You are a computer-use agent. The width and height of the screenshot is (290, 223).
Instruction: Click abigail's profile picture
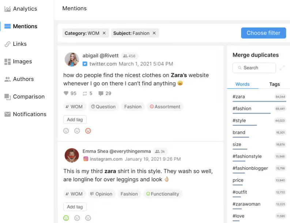(72, 59)
